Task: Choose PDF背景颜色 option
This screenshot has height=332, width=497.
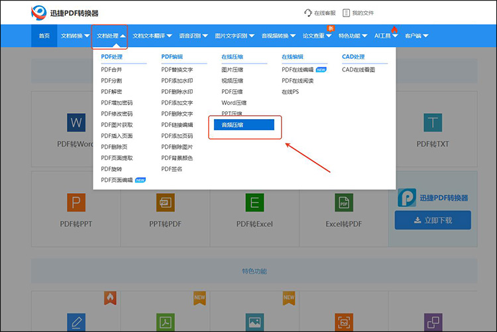Action: (177, 158)
